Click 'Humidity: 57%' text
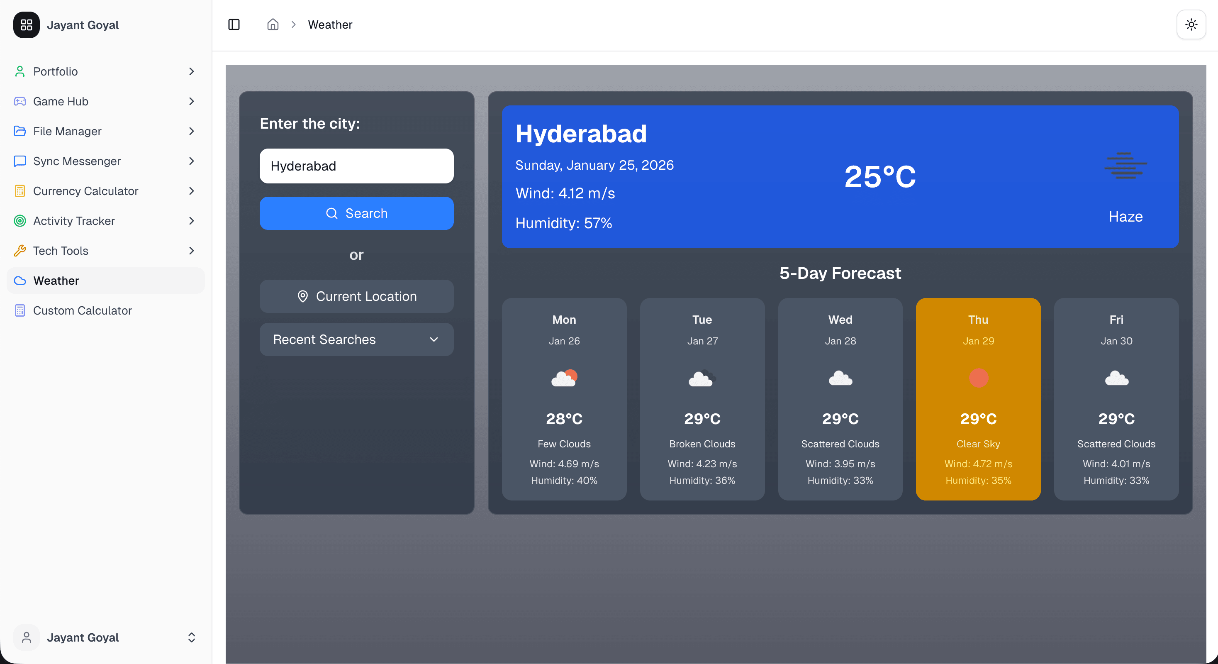This screenshot has height=664, width=1218. tap(564, 223)
